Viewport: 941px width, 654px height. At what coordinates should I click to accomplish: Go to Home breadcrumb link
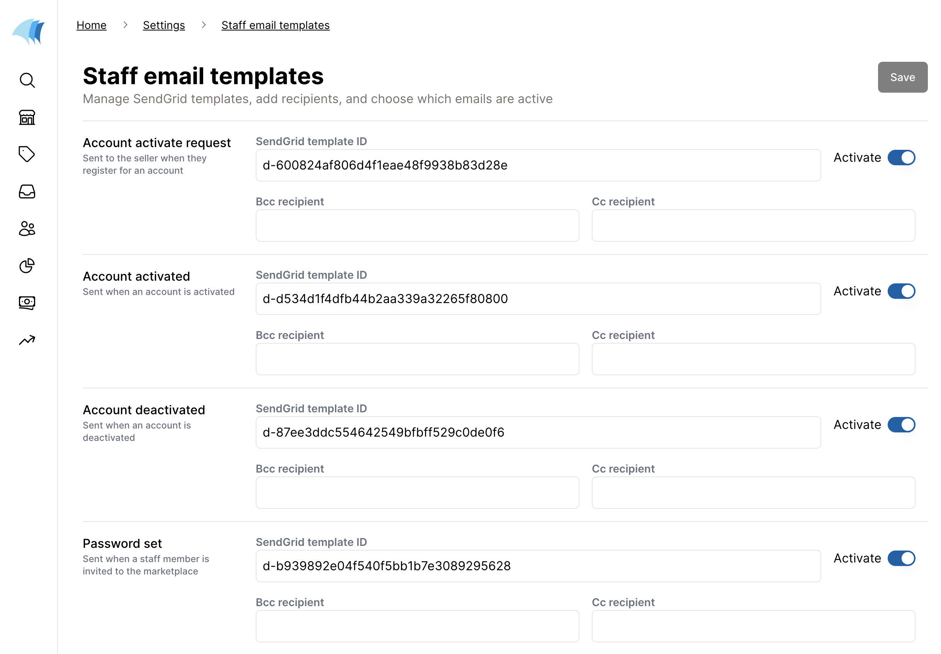(92, 25)
